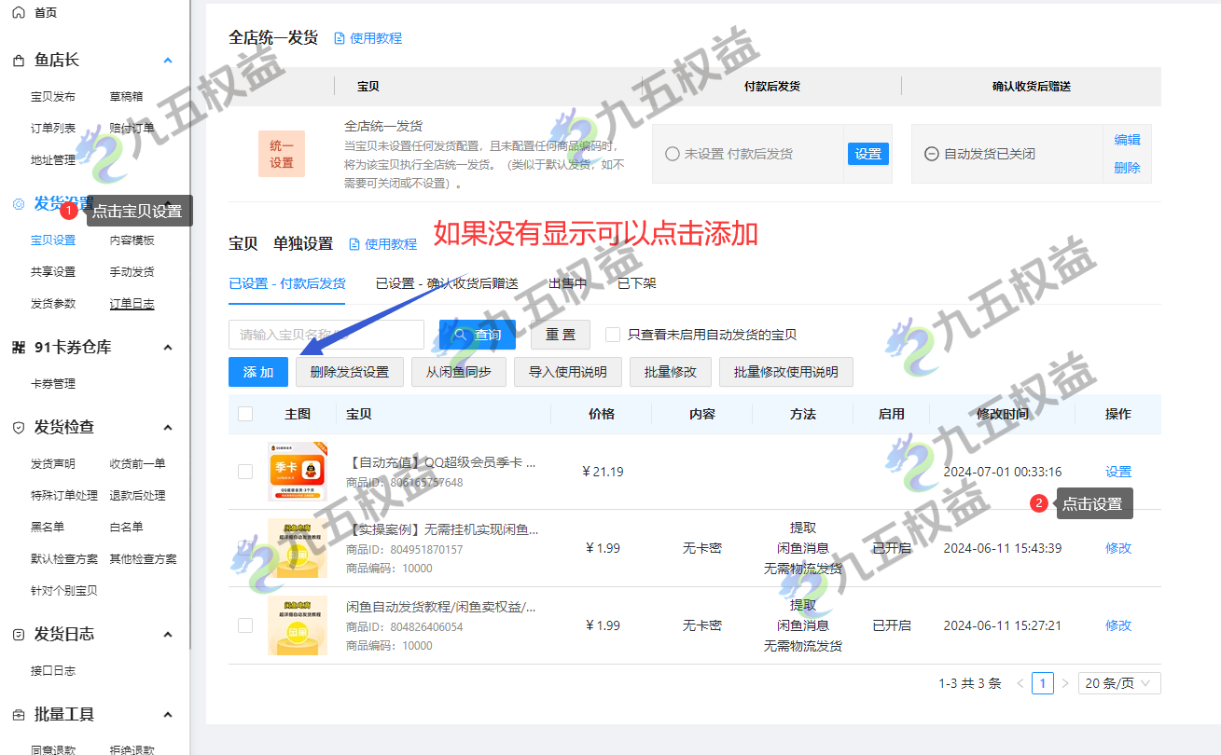
Task: Click the home icon in sidebar
Action: click(x=19, y=12)
